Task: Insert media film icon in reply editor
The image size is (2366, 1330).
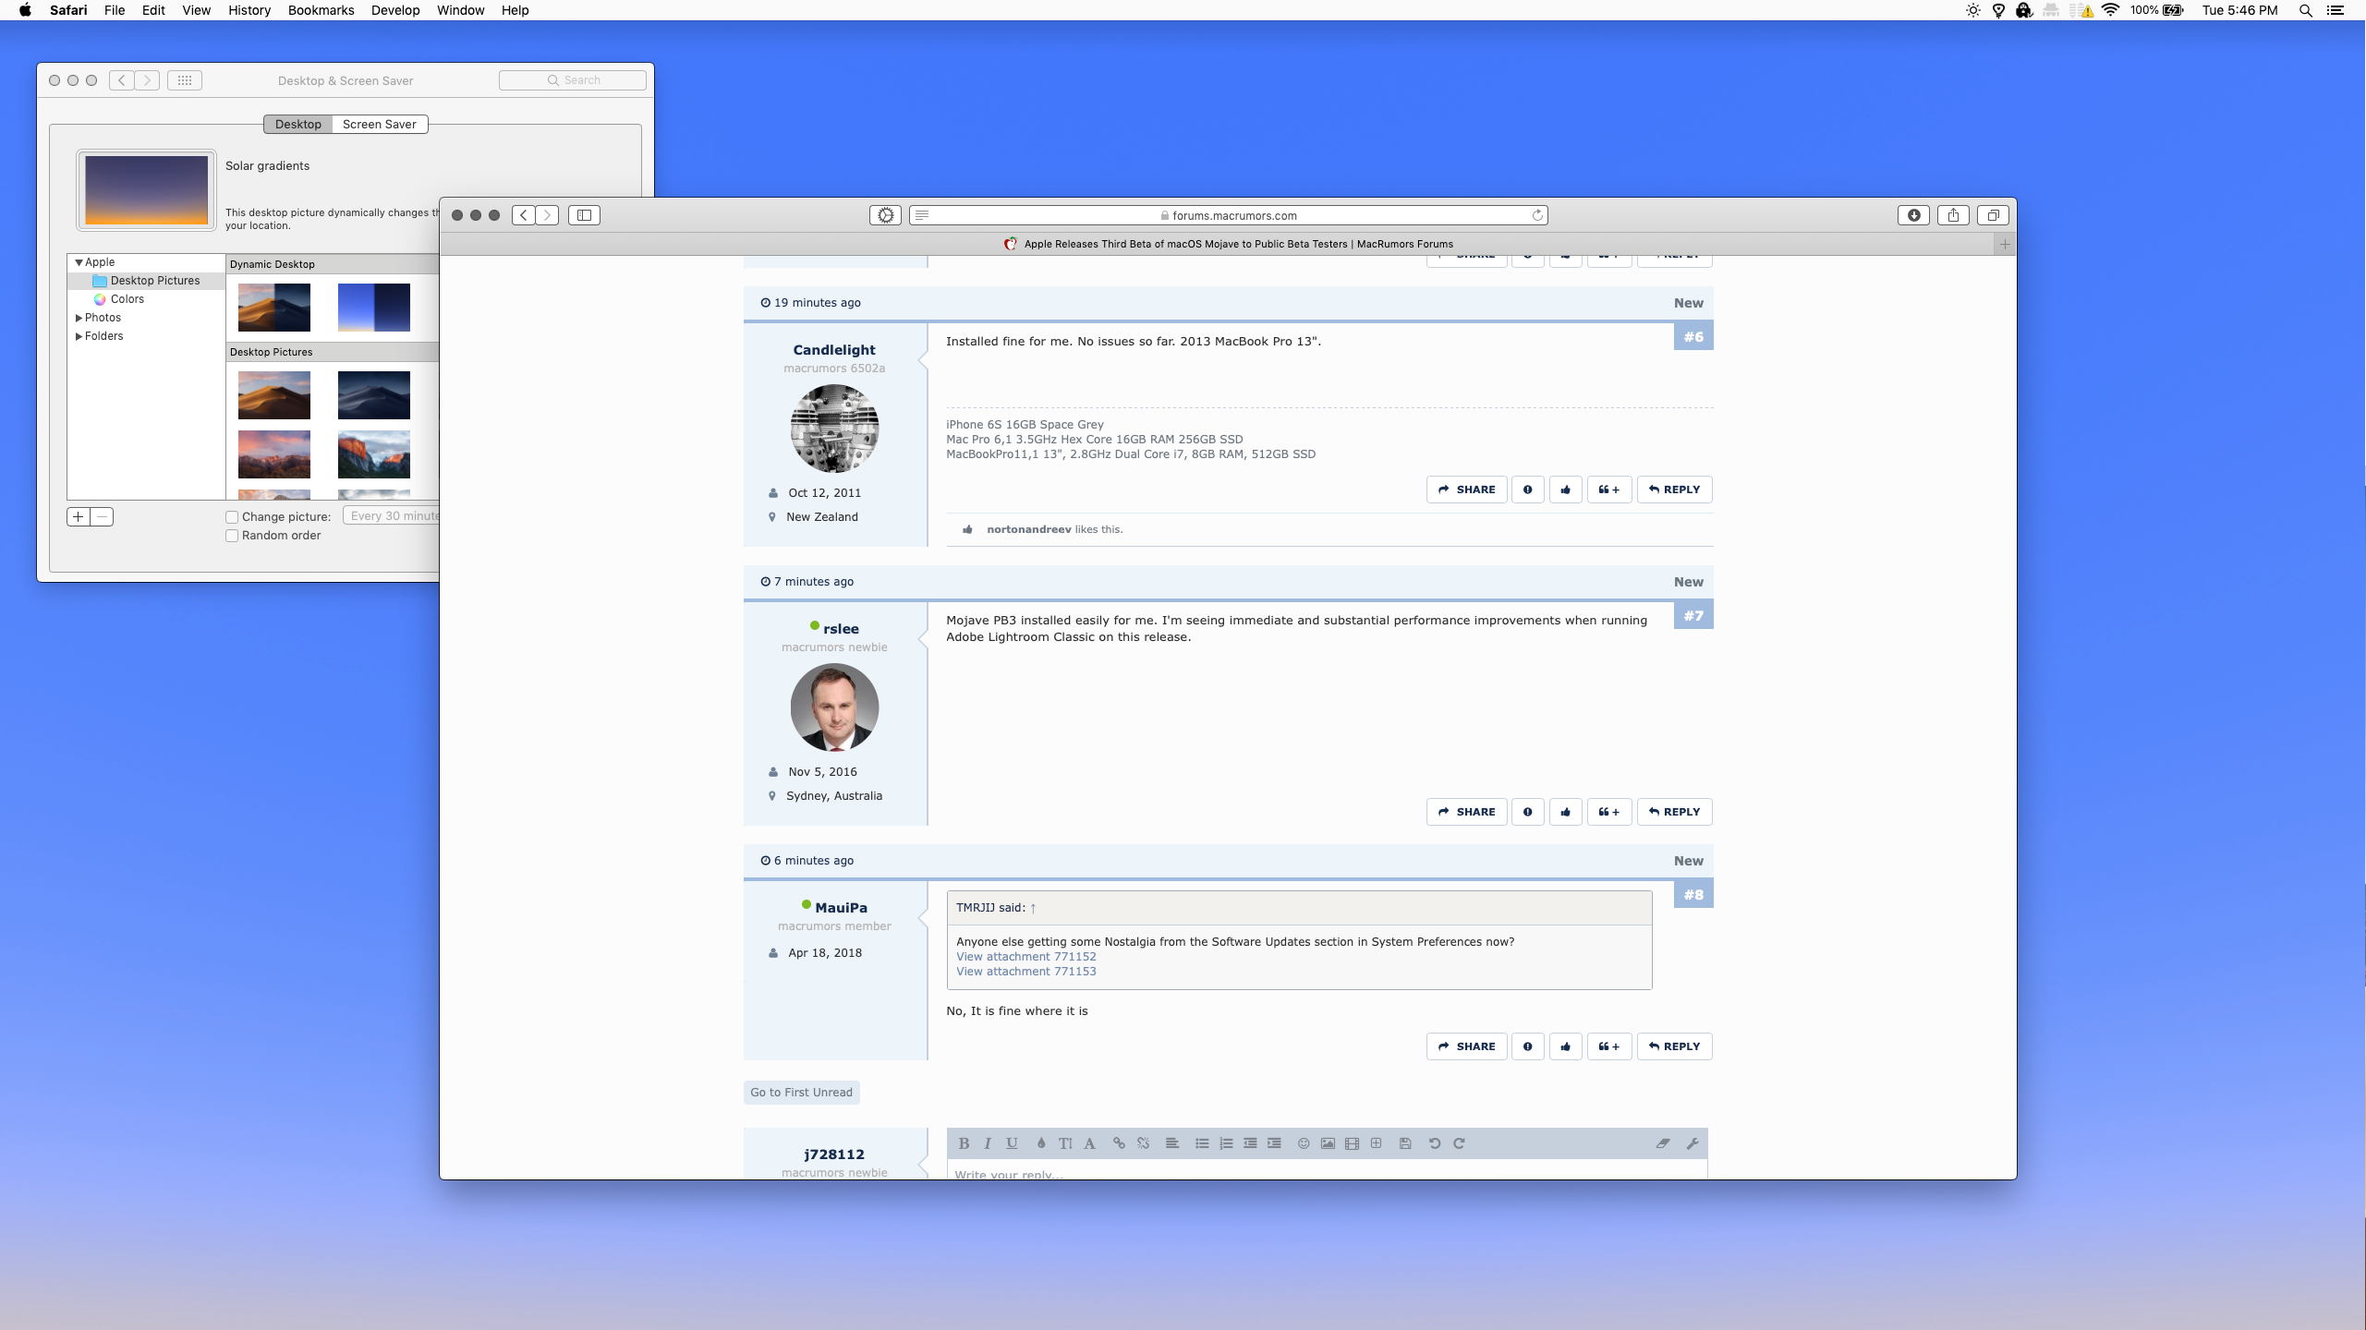Action: [1352, 1143]
